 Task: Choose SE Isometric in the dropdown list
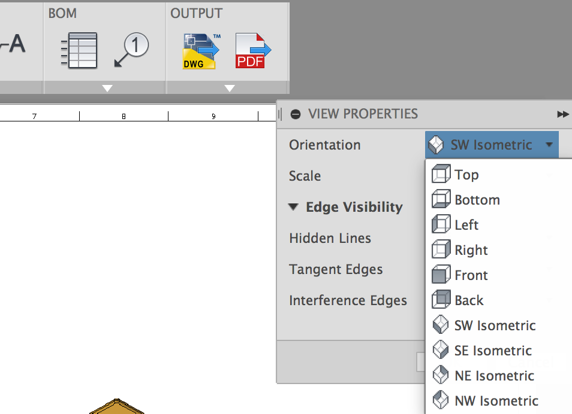(498, 350)
